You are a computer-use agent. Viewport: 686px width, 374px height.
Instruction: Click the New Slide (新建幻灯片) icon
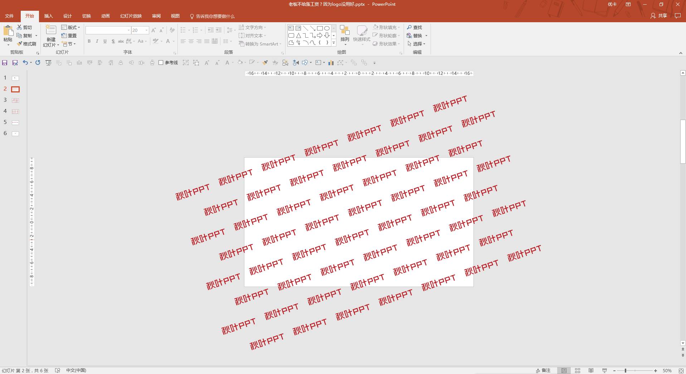51,30
